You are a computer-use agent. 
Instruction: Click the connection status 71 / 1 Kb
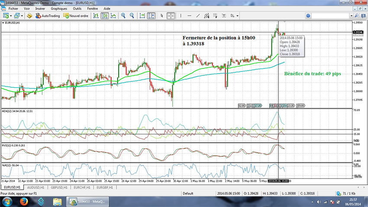point(346,194)
